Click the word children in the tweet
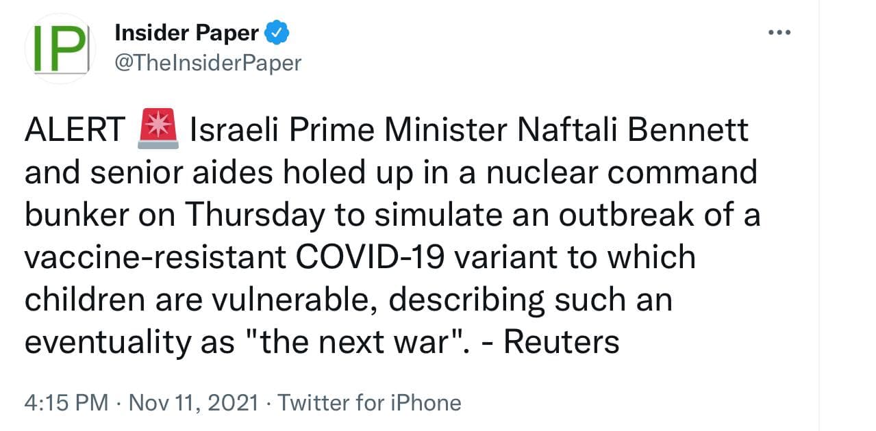The width and height of the screenshot is (876, 431). coord(85,300)
